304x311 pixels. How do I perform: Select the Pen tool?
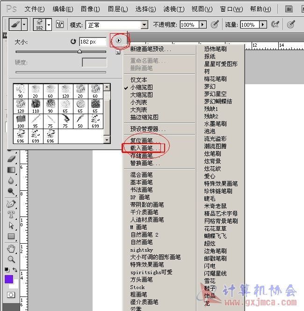(x=11, y=204)
